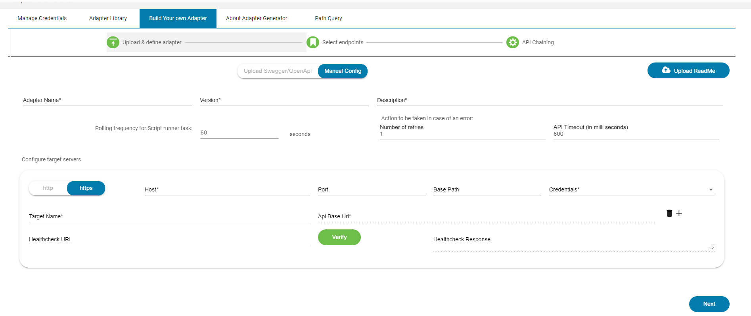Image resolution: width=751 pixels, height=316 pixels.
Task: Click the Upload & define adapter step icon
Action: tap(113, 42)
